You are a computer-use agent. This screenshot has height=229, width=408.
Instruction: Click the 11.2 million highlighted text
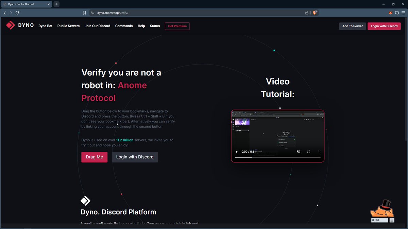coord(124,140)
